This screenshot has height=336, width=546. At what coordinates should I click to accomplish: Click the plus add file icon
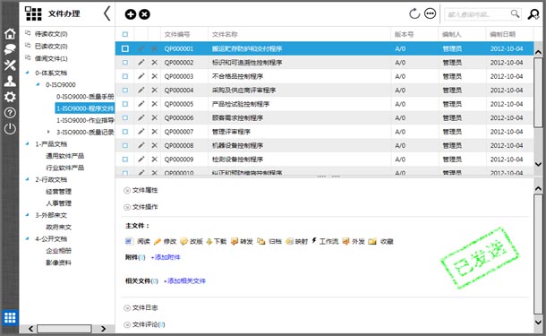point(131,14)
